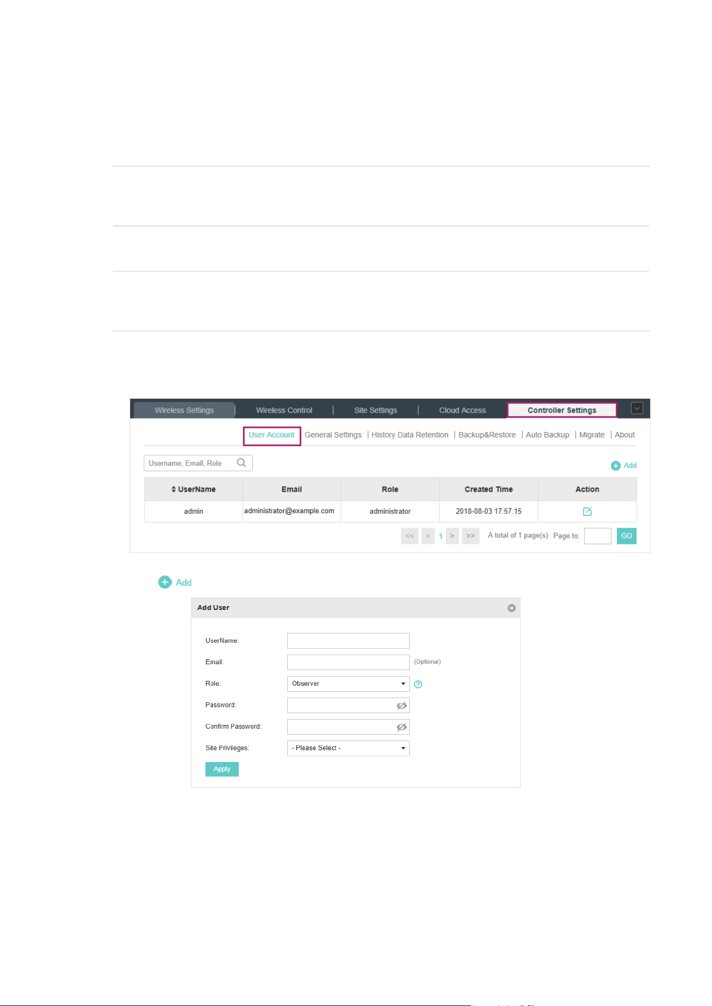Screen dimensions: 712x1006
Task: Open the Site Settings tab
Action: coord(375,410)
